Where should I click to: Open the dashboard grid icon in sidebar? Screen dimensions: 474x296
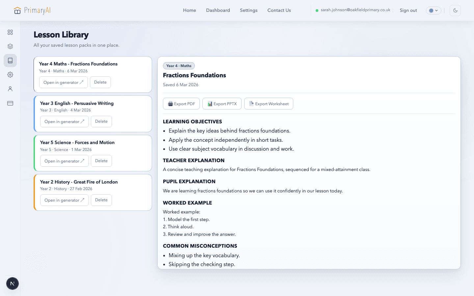pyautogui.click(x=10, y=32)
